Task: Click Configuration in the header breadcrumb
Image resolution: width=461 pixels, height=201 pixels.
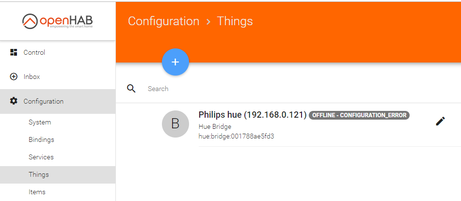Action: [x=163, y=21]
